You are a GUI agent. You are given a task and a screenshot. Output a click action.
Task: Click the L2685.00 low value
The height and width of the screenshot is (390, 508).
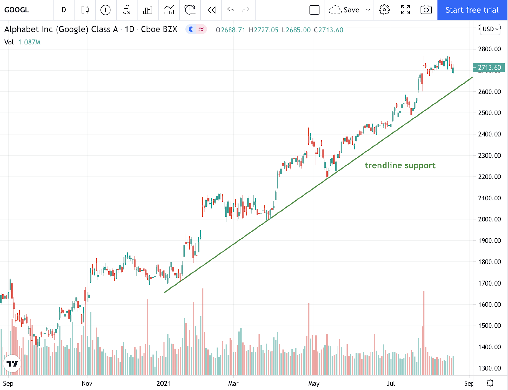[x=296, y=30]
